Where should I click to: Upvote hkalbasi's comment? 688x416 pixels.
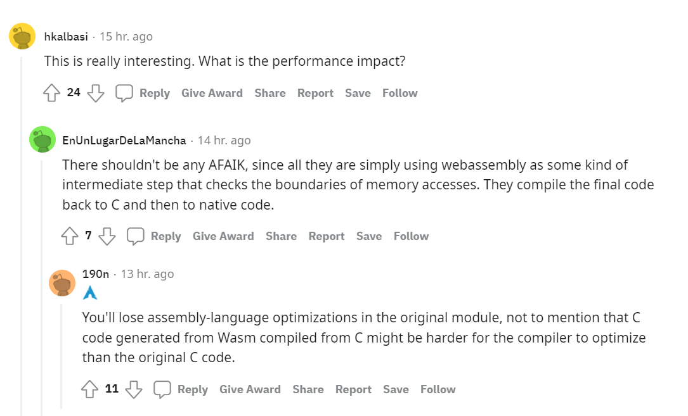[x=51, y=93]
